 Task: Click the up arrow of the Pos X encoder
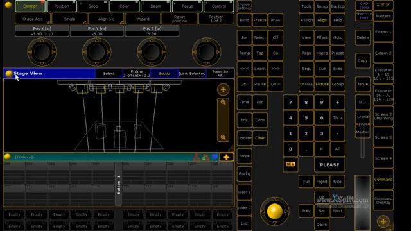coord(42,40)
